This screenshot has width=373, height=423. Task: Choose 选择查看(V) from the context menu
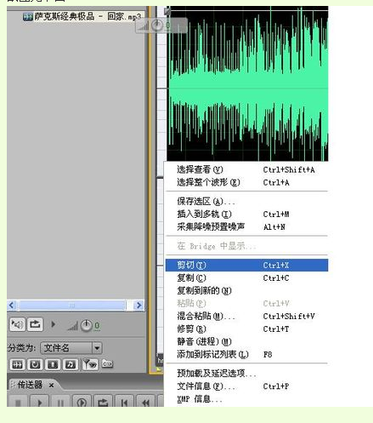click(246, 169)
